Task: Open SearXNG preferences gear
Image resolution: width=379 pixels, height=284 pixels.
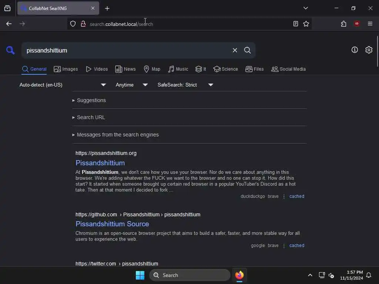Action: [369, 50]
